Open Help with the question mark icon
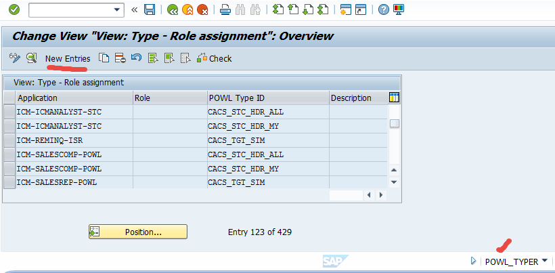Image resolution: width=555 pixels, height=273 pixels. pos(383,9)
